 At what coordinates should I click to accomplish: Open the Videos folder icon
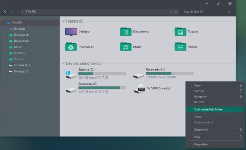(x=180, y=47)
